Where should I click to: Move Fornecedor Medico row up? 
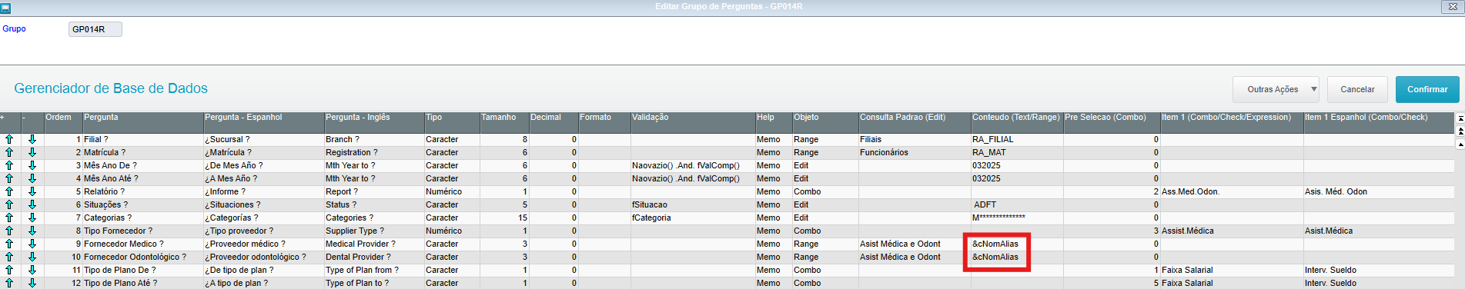(x=9, y=244)
